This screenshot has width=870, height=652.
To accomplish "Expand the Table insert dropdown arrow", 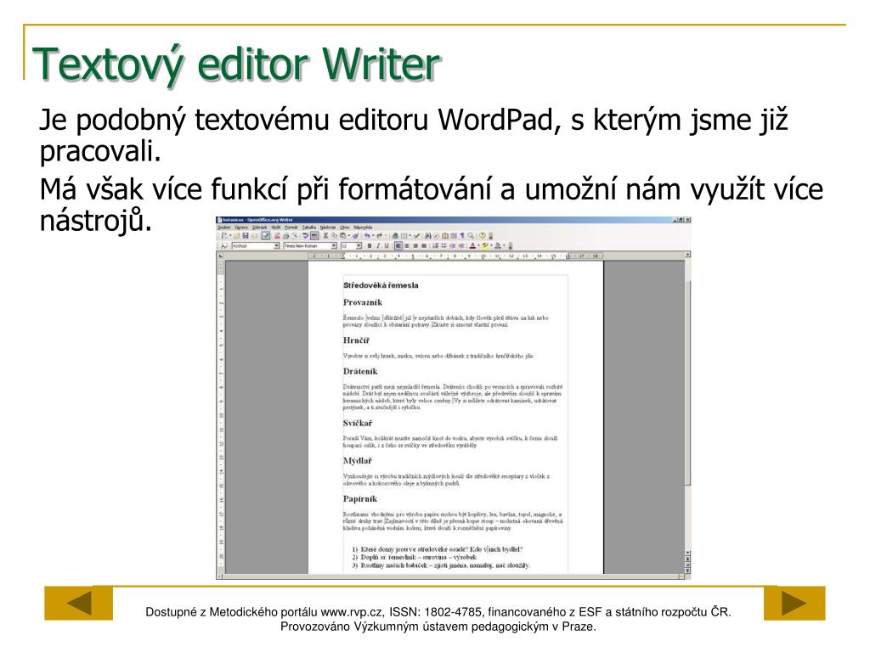I will coord(410,235).
